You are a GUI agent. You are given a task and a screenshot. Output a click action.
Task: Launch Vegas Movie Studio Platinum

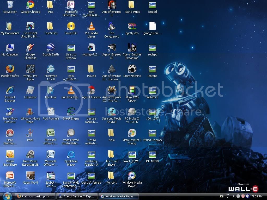click(x=71, y=133)
